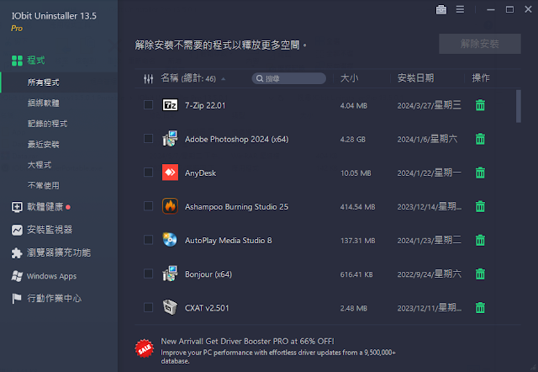Click the "Ashampoo Burning Studio 25" name
This screenshot has height=372, width=538.
[236, 207]
